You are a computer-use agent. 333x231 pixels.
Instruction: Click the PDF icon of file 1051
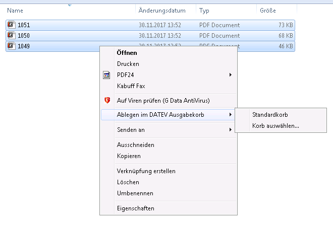[12, 25]
